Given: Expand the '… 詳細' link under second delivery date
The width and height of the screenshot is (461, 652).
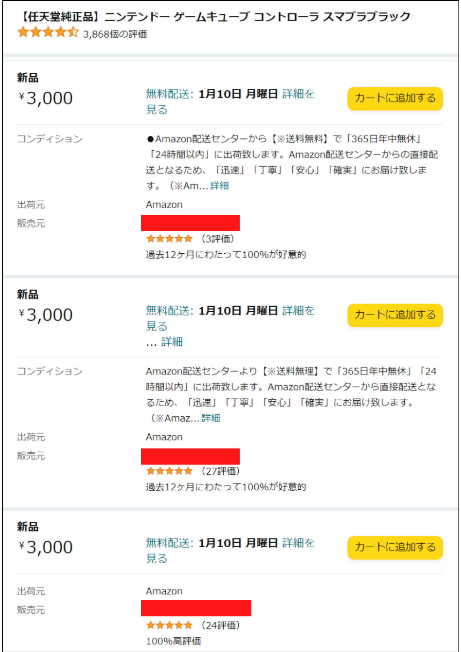Looking at the screenshot, I should pos(164,342).
